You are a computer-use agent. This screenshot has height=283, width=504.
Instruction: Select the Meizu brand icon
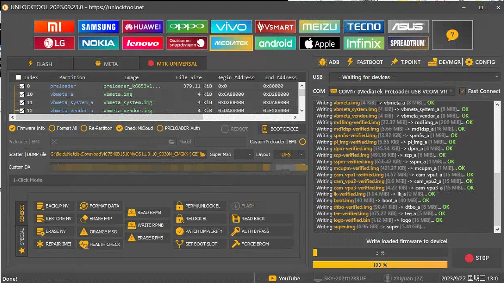[x=319, y=27]
